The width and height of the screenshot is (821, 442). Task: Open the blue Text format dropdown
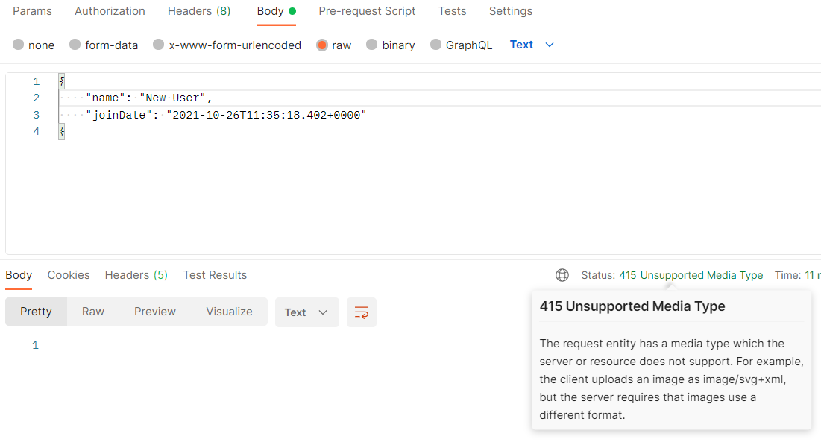tap(532, 45)
